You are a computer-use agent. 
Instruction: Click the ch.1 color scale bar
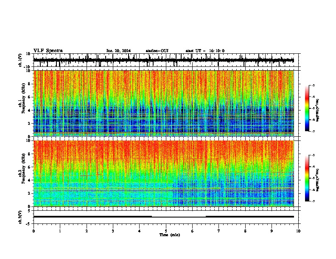pyautogui.click(x=307, y=108)
